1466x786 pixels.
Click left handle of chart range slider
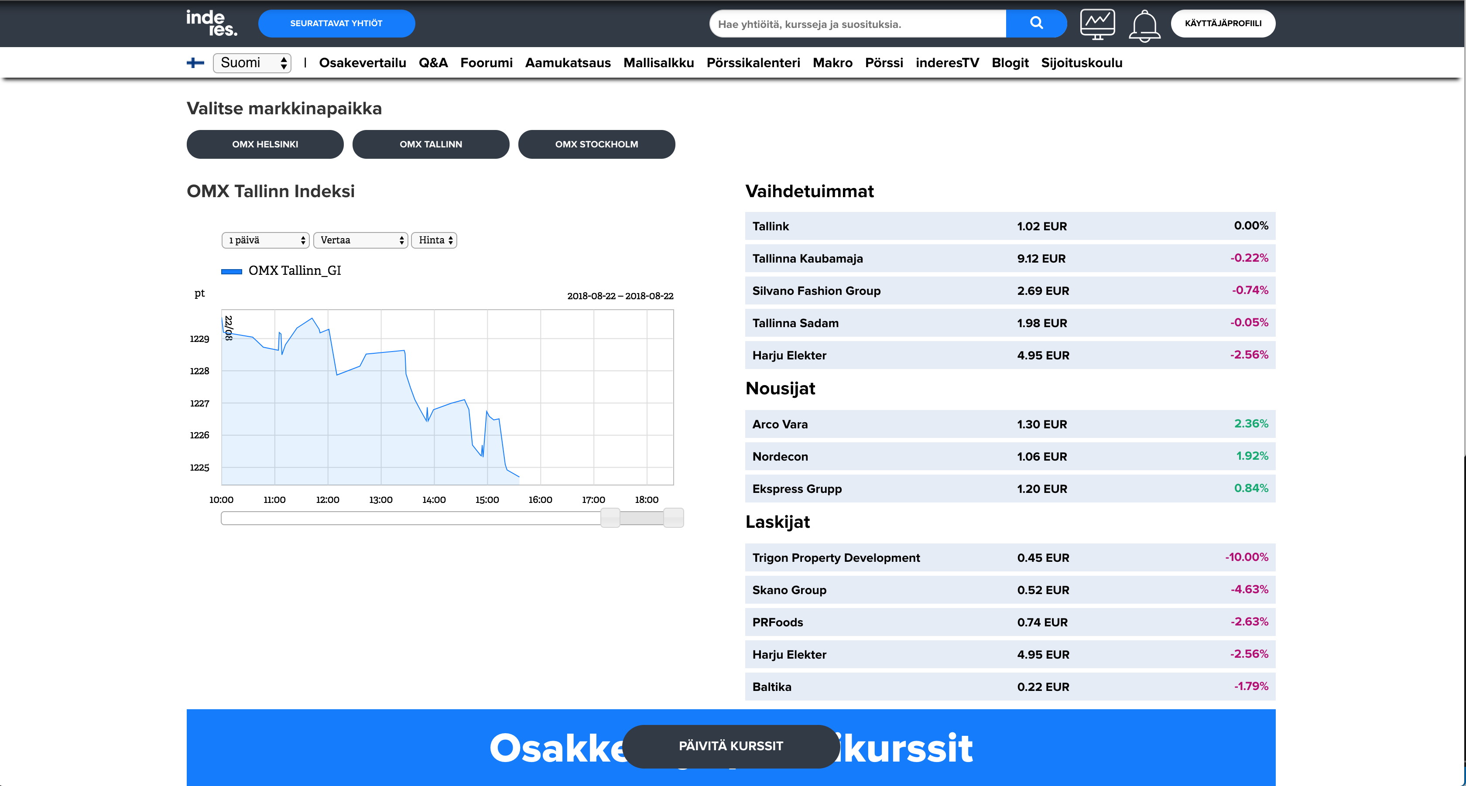pos(610,518)
